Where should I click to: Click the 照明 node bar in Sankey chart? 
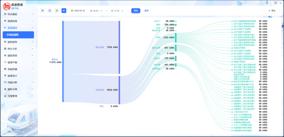click(176, 38)
